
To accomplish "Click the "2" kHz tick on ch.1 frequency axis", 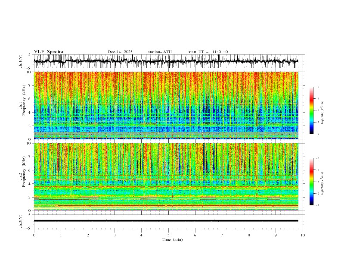I will click(x=30, y=126).
